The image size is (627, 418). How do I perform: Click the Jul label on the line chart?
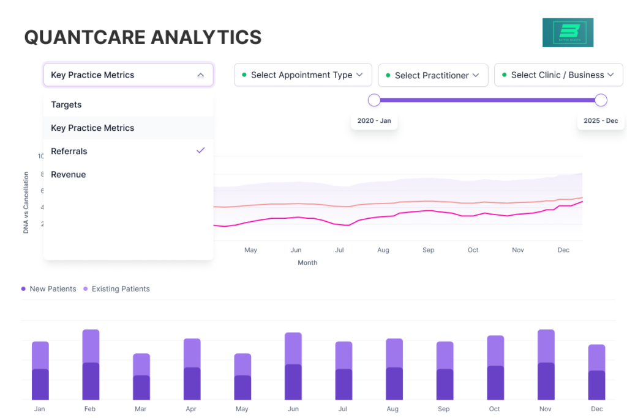[x=339, y=250]
